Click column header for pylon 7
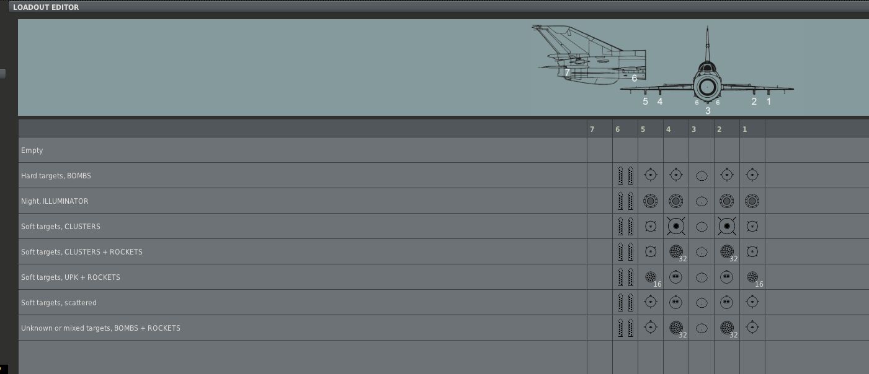869x374 pixels. tap(592, 129)
